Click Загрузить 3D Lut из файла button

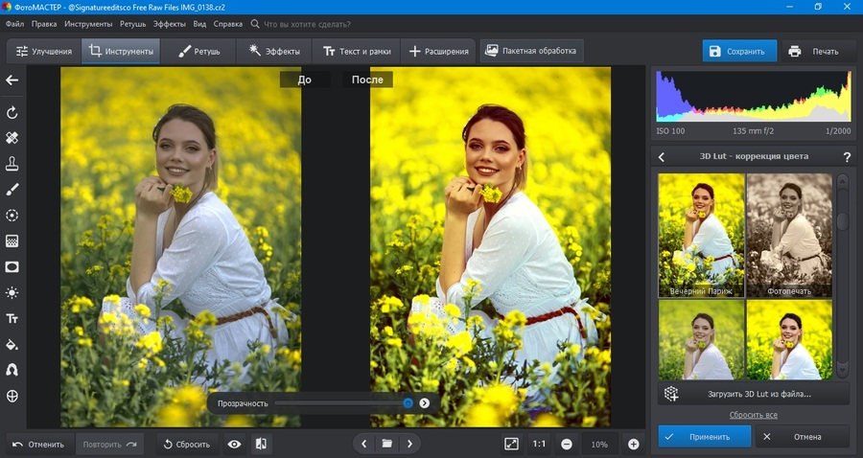tap(754, 394)
